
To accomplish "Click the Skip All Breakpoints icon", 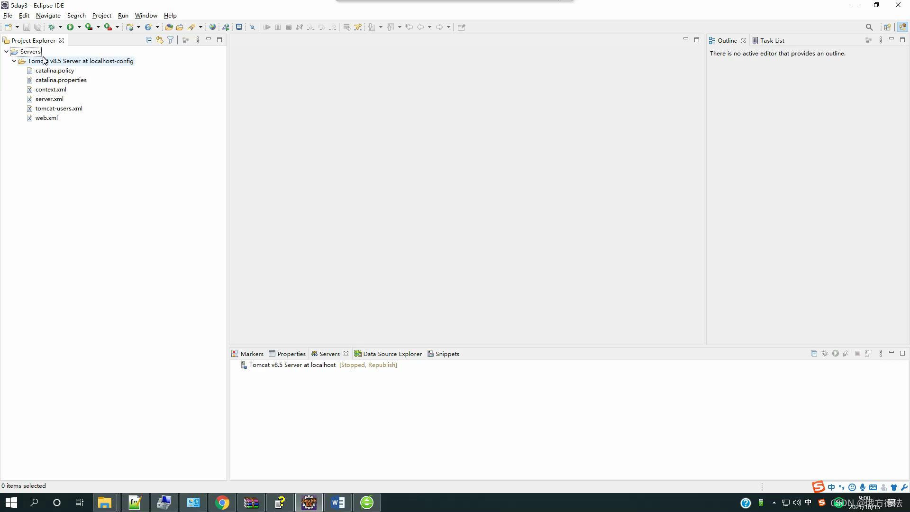I will (253, 27).
